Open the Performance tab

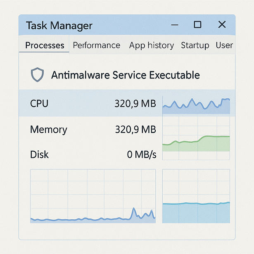97,45
